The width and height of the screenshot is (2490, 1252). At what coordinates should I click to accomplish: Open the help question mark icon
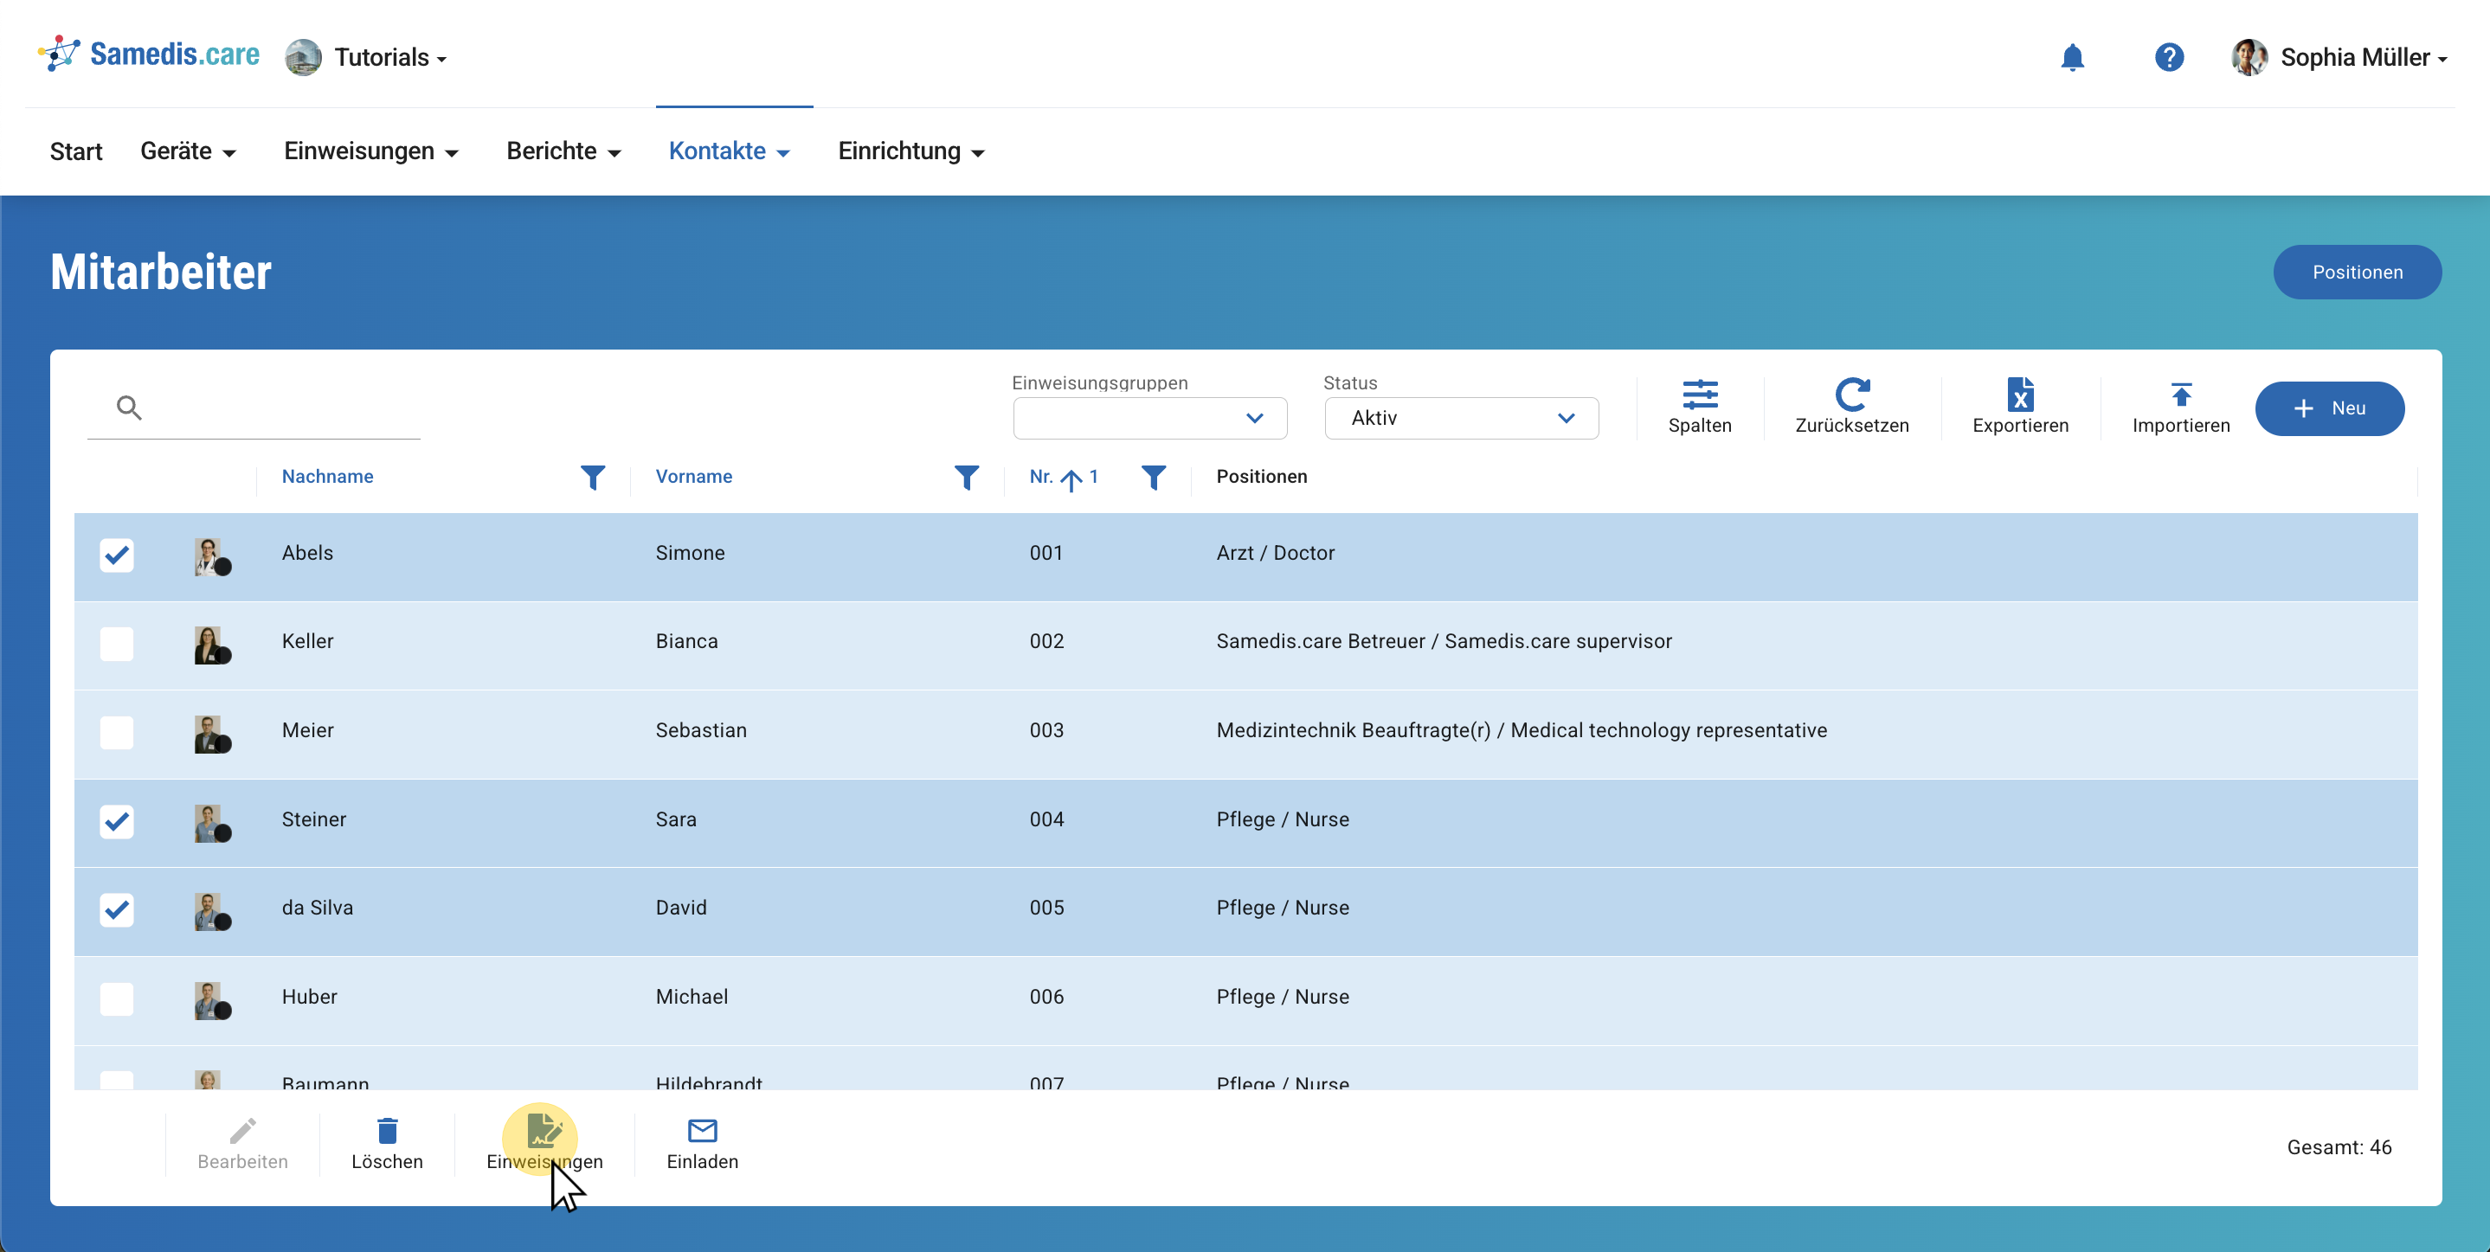point(2168,58)
